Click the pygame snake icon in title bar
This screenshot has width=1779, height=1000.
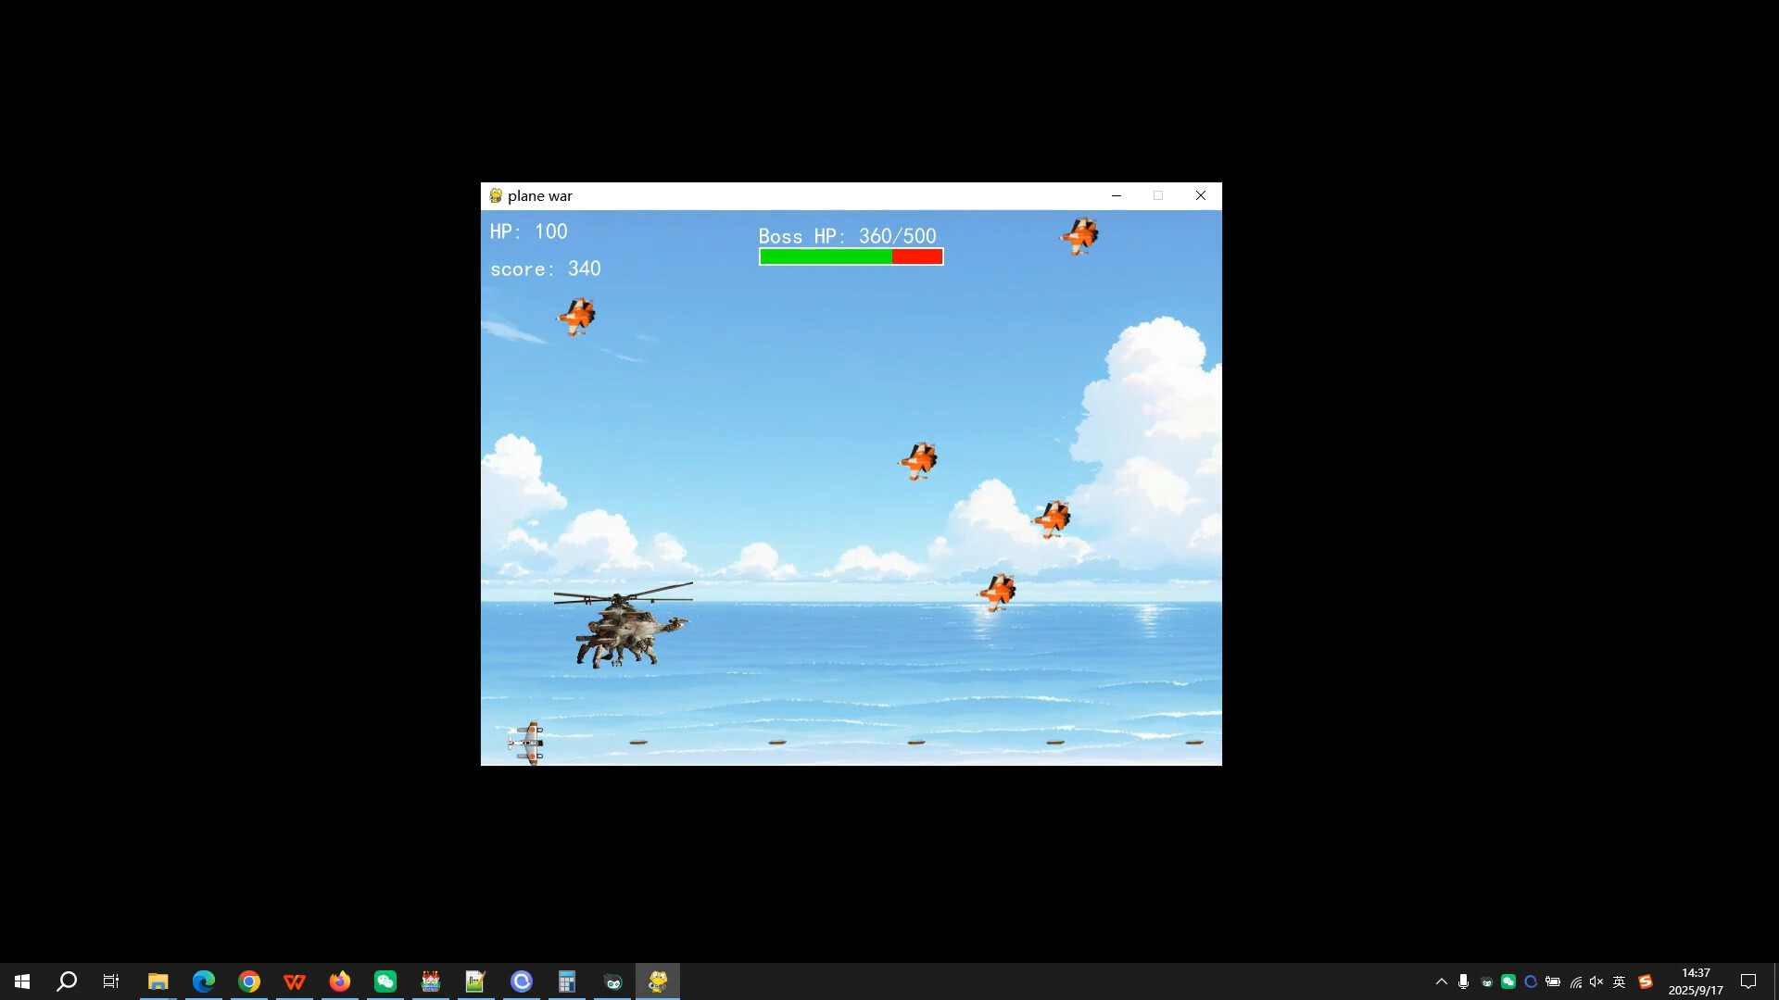click(496, 196)
